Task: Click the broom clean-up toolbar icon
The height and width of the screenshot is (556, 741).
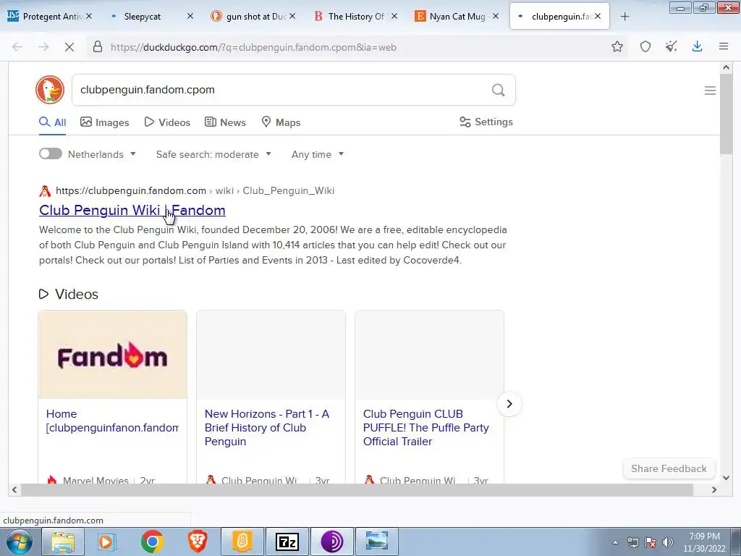Action: pos(671,46)
